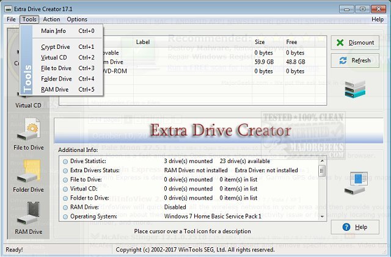Screen dimensions: 391x257
Task: Click the Folder to Drive info bullet
Action: (65, 198)
